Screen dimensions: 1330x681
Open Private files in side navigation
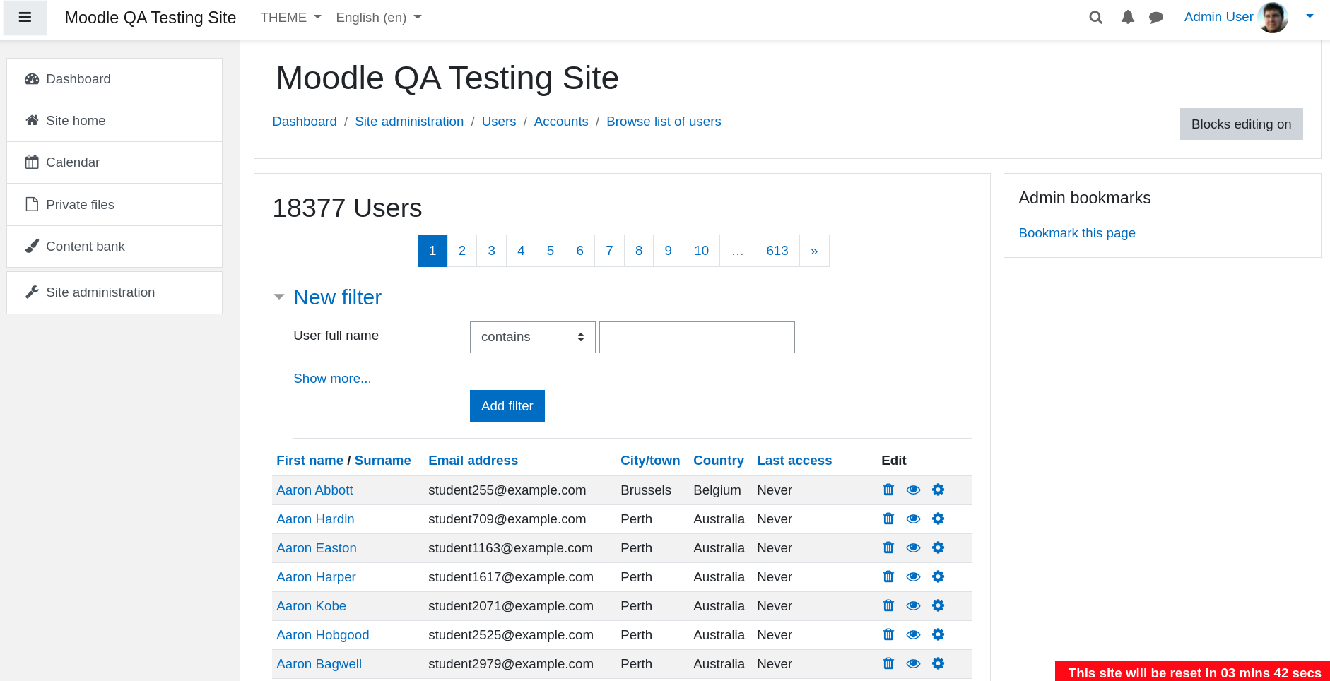[x=114, y=205]
